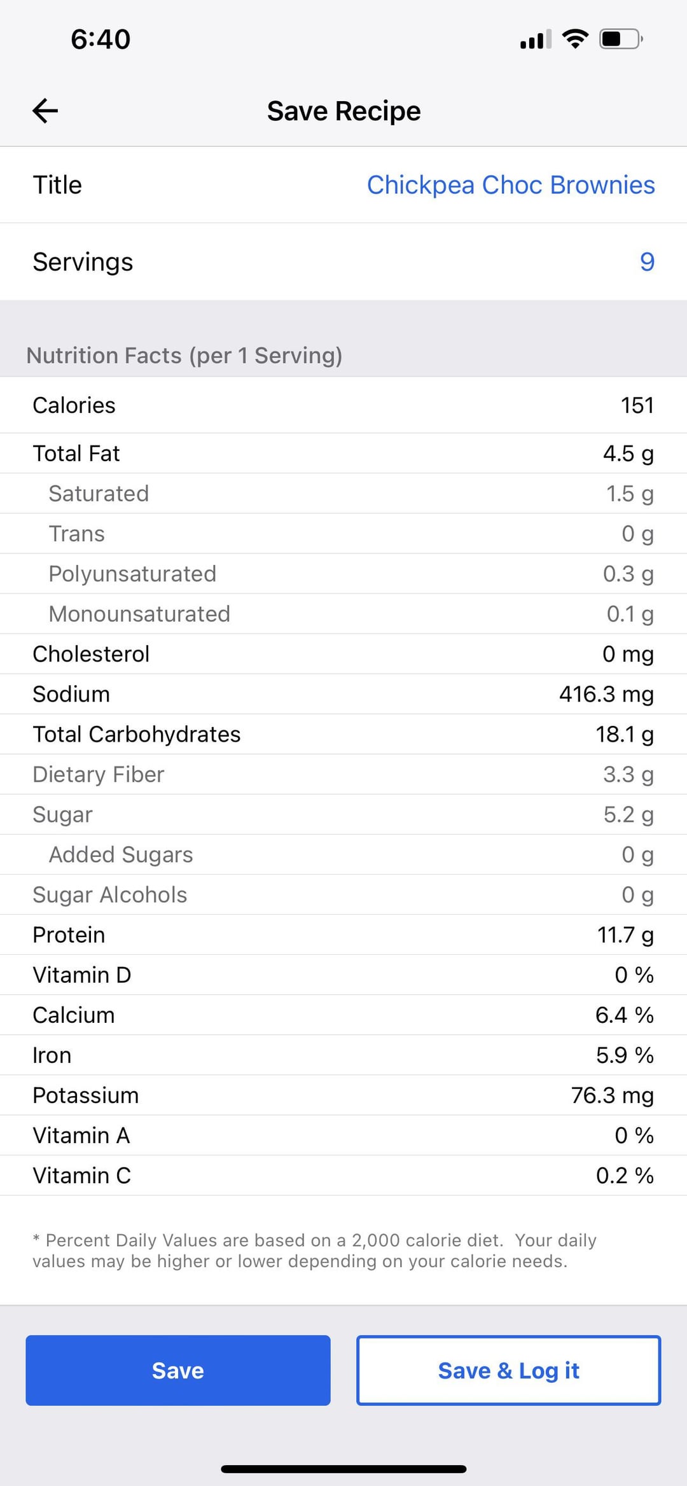
Task: Edit the Chickpea Choc Brownies title field
Action: point(510,185)
